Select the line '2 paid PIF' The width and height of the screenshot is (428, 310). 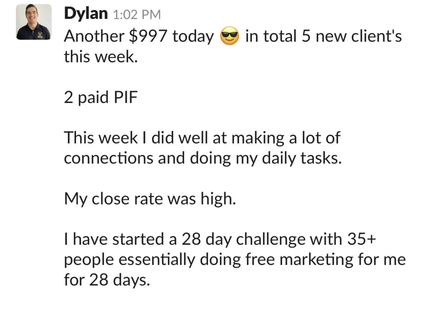[x=101, y=98]
